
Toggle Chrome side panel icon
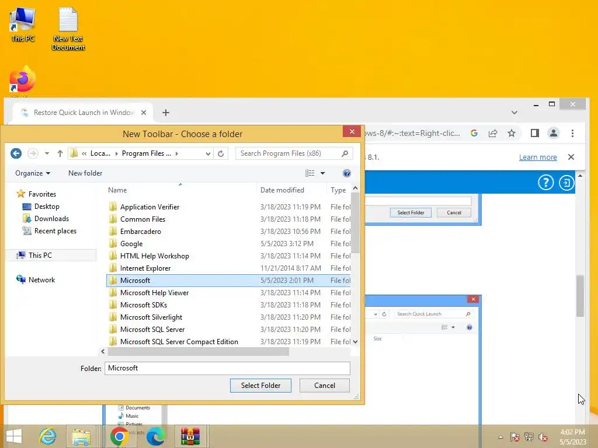(x=535, y=133)
